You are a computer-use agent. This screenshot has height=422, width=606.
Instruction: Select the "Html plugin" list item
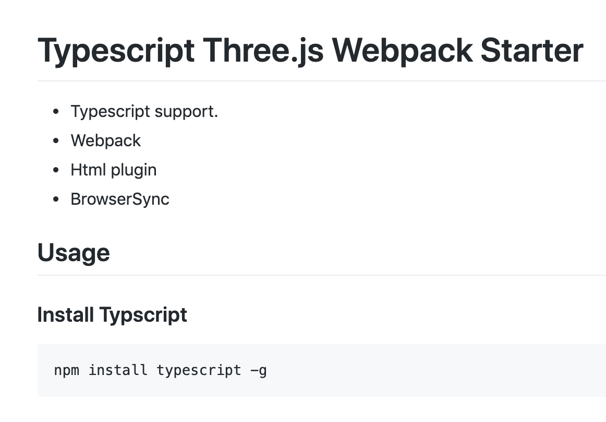click(114, 170)
